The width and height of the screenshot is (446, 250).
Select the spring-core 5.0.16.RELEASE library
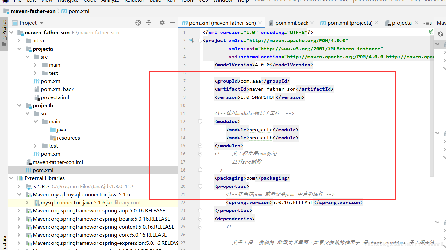96,235
